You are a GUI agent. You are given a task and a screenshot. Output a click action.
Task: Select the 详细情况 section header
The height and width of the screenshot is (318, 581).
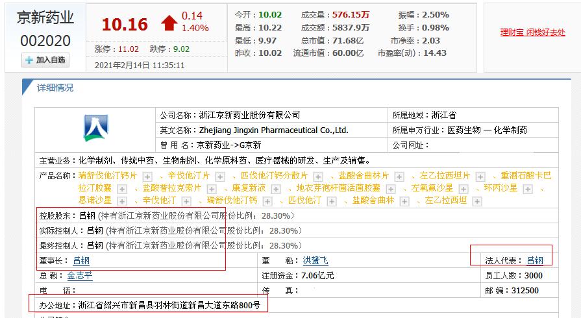55,88
